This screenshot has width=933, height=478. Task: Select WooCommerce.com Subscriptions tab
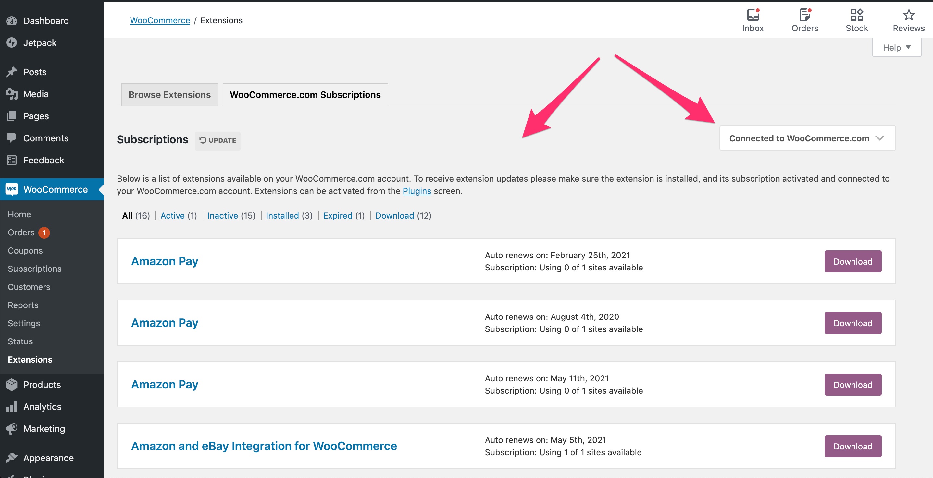pyautogui.click(x=305, y=94)
